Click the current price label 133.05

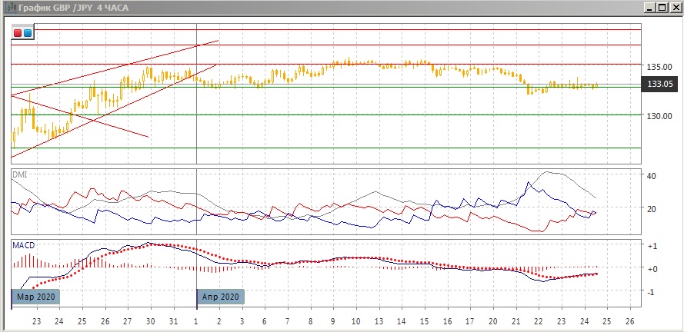click(x=660, y=85)
